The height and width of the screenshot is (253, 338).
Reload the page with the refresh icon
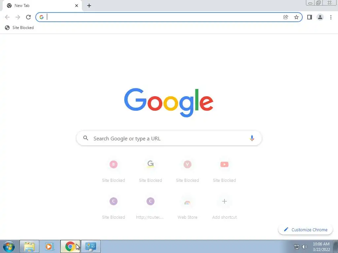point(28,17)
